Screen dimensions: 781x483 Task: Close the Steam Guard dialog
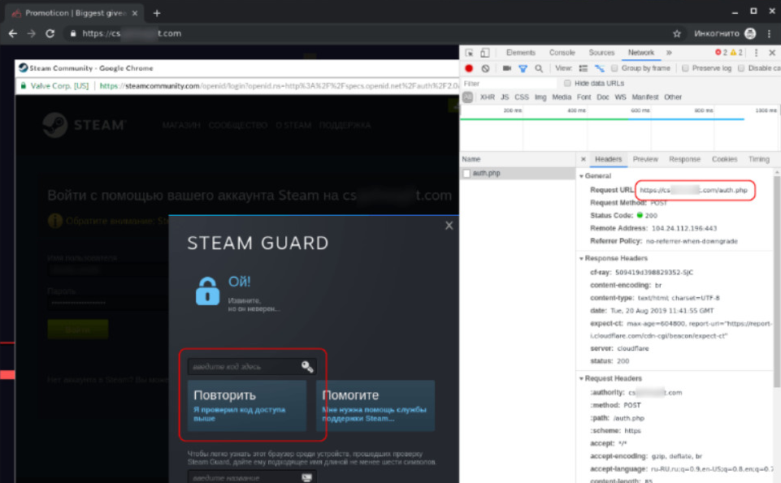[x=449, y=226]
